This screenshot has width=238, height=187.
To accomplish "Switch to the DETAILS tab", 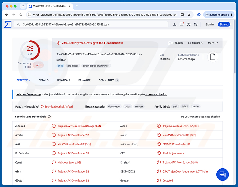I will click(x=43, y=80).
